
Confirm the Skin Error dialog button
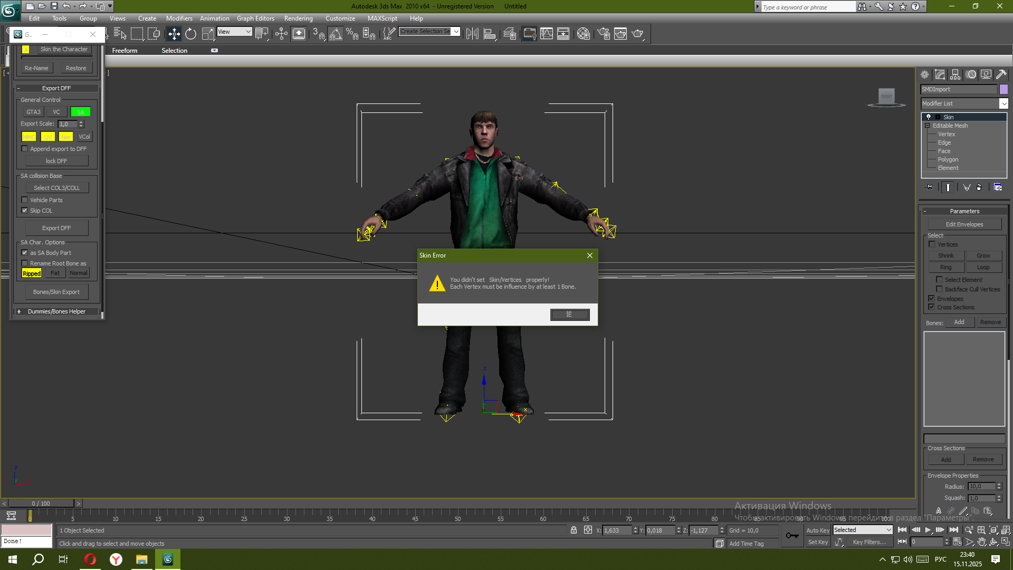click(x=570, y=315)
